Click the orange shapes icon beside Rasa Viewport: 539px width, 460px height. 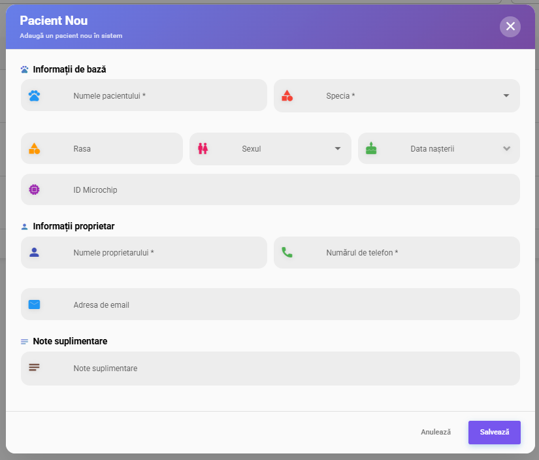click(x=34, y=148)
